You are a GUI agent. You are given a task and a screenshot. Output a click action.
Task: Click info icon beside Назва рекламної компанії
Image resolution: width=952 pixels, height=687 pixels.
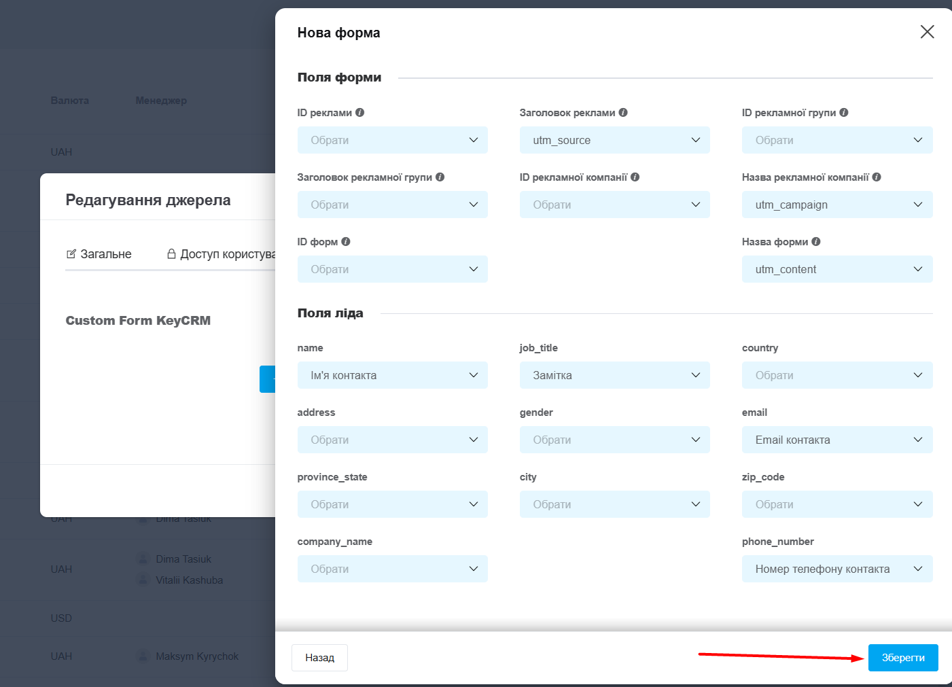coord(877,177)
